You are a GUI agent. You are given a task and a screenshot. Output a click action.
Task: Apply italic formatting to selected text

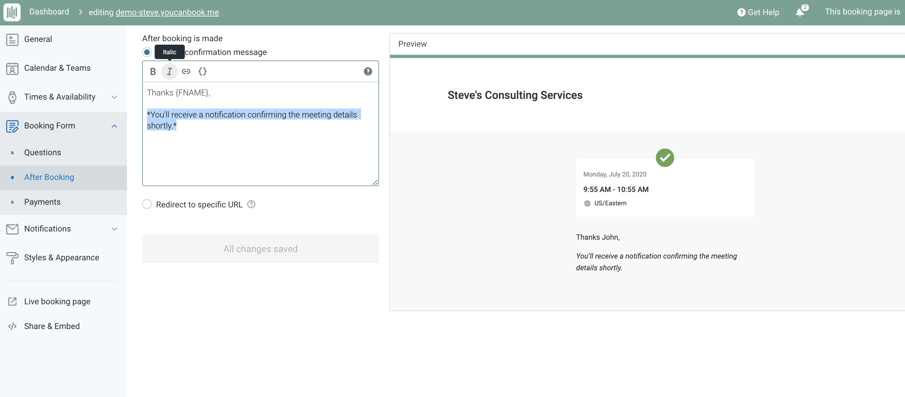(169, 72)
